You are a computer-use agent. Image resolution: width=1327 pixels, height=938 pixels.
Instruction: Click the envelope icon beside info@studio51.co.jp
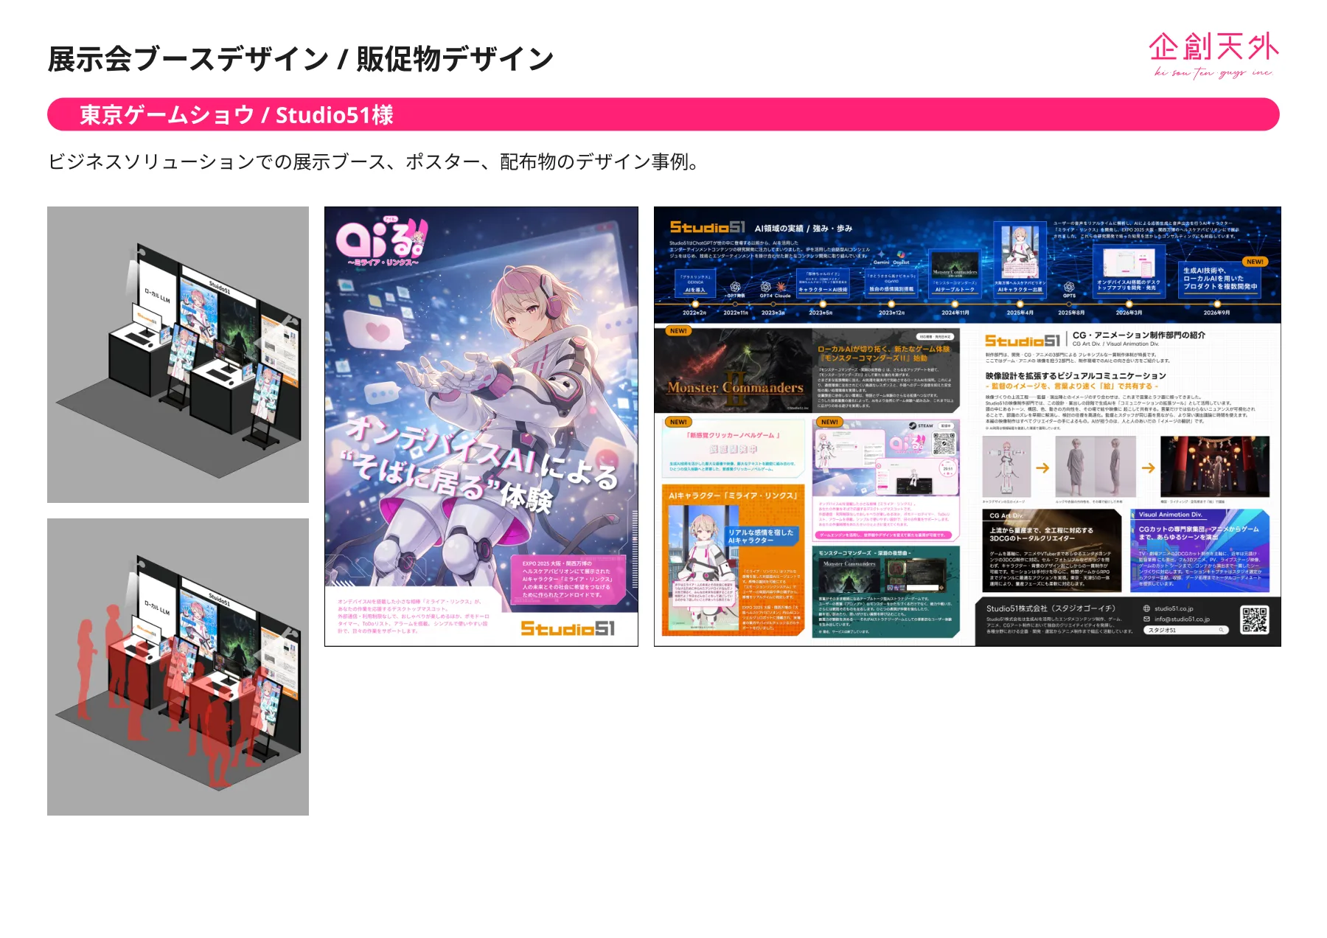(1146, 619)
